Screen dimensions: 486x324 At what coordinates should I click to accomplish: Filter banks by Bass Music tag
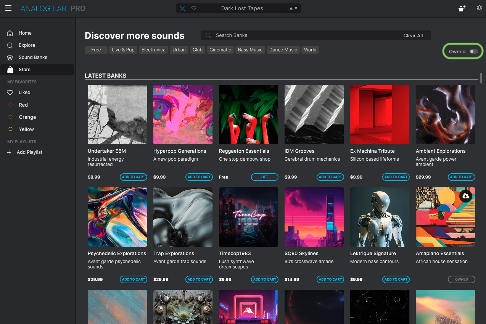(x=250, y=50)
